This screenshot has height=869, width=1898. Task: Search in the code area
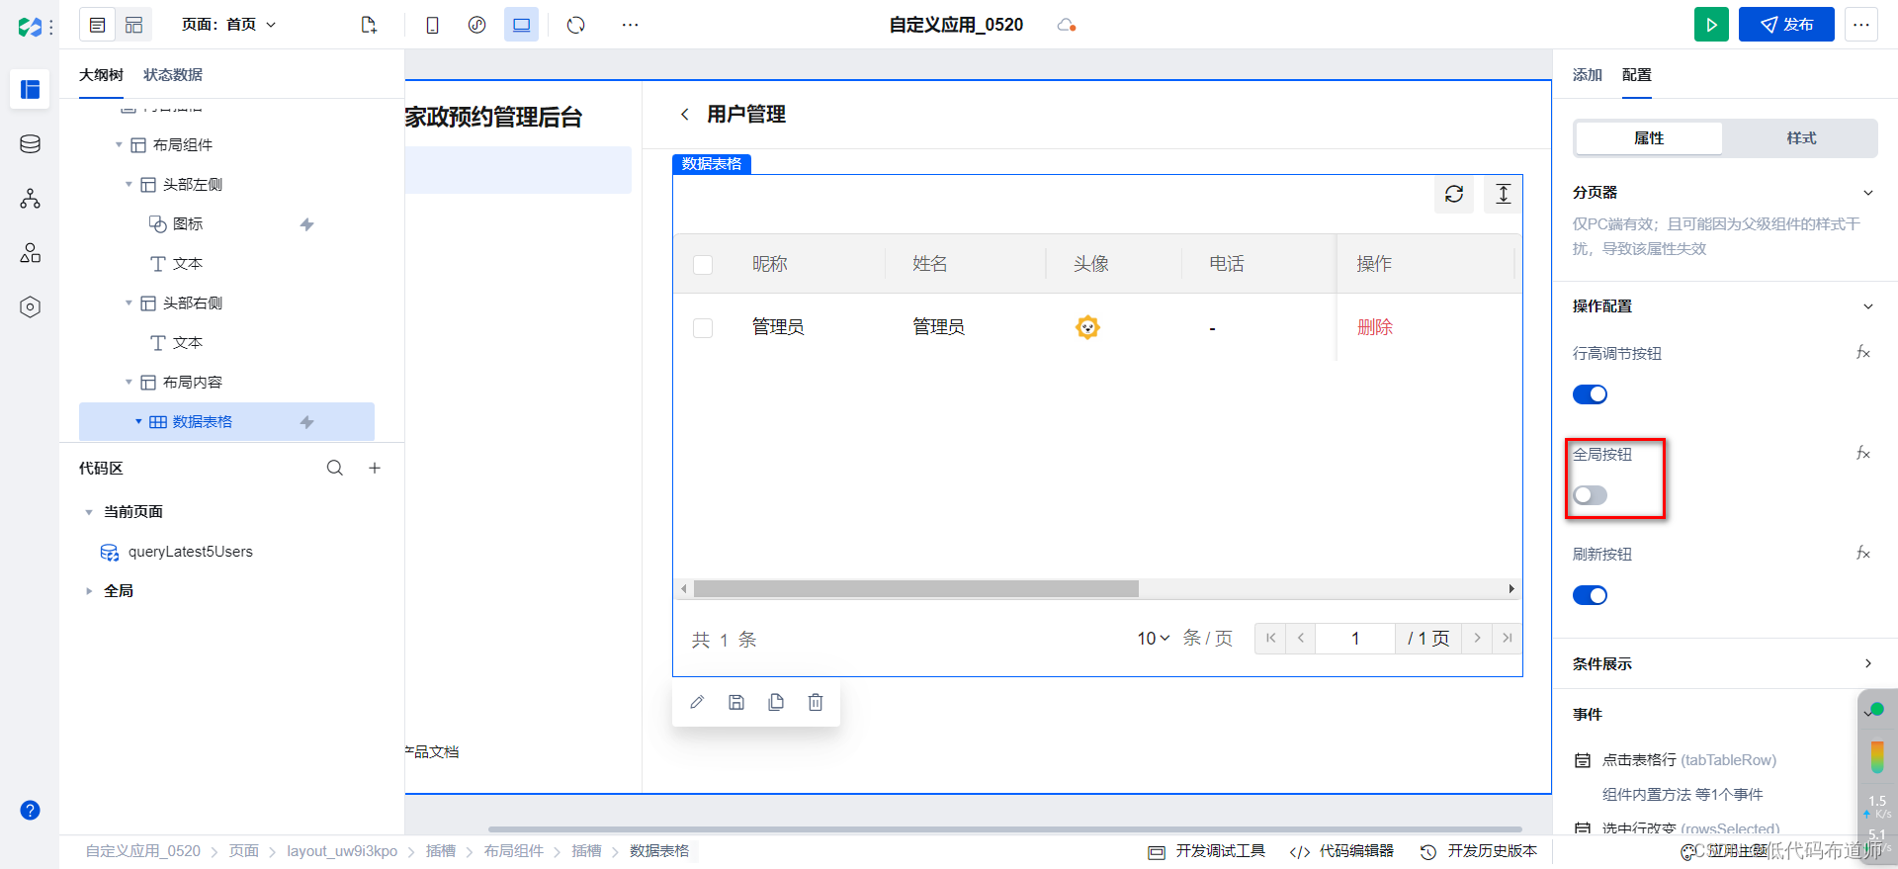[335, 468]
